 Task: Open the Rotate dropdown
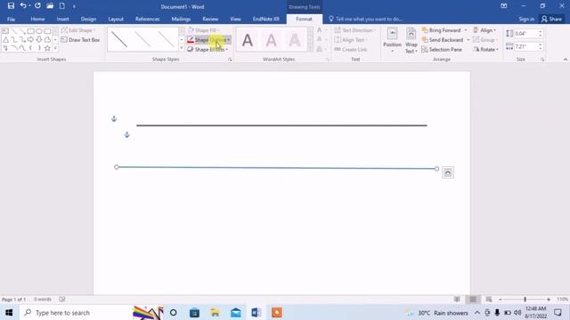(485, 50)
